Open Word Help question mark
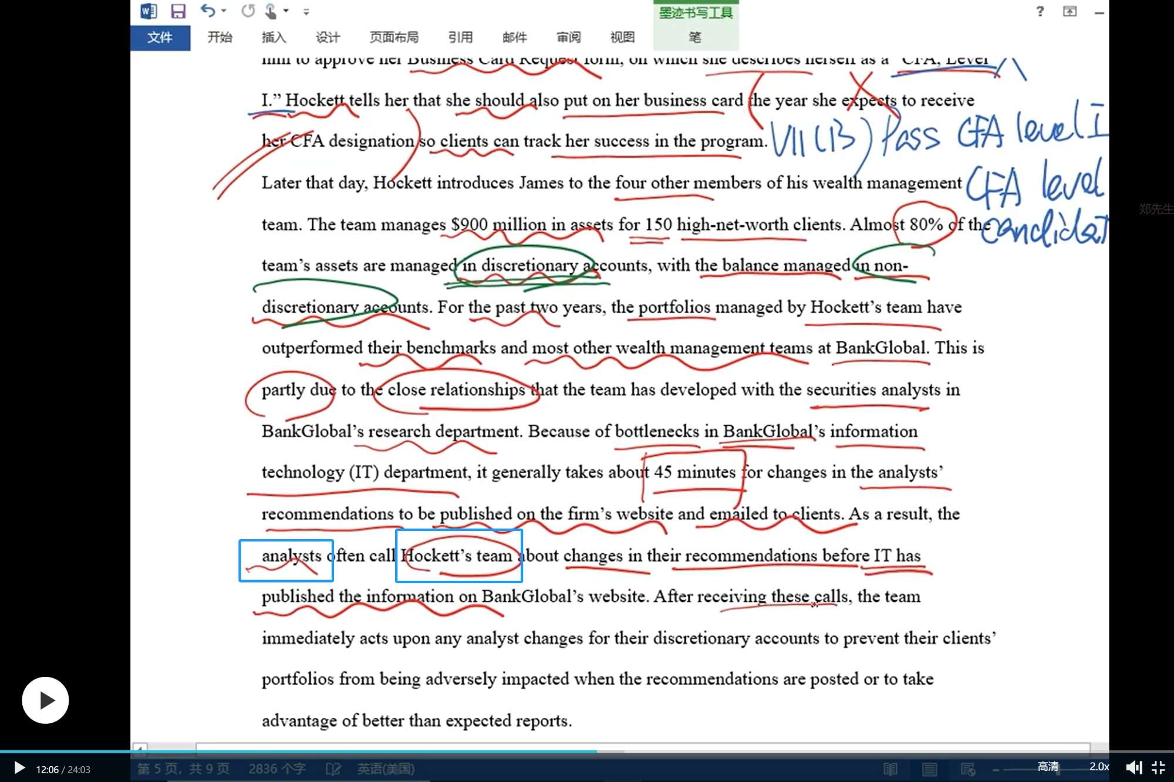Image resolution: width=1174 pixels, height=782 pixels. [x=1040, y=11]
